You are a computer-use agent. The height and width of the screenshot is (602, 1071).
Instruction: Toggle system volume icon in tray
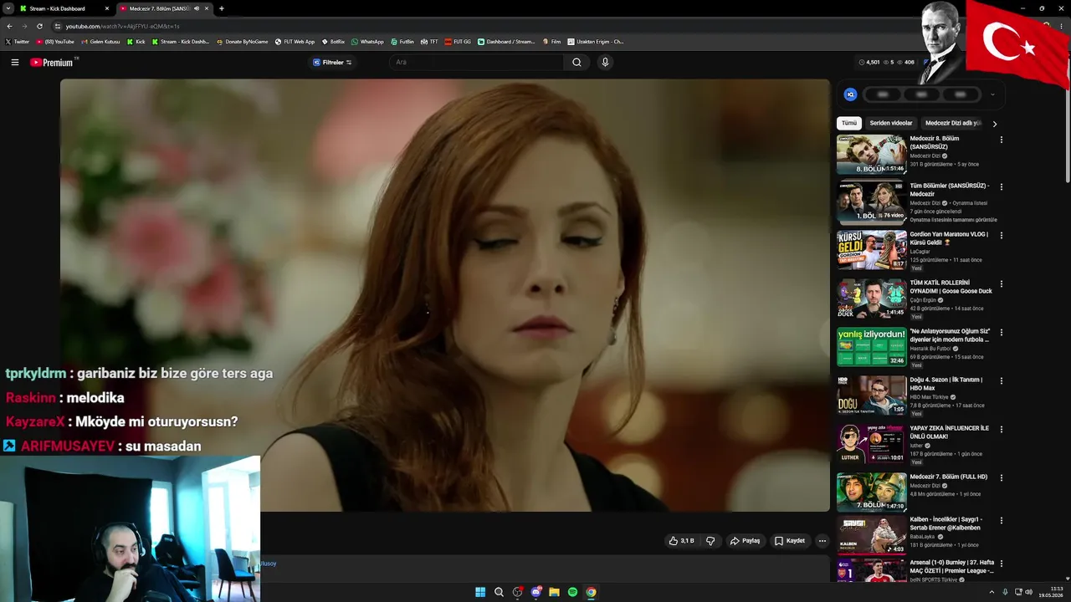pyautogui.click(x=1028, y=592)
